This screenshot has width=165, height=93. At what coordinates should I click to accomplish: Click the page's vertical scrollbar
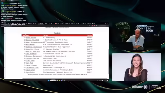tap(109, 62)
